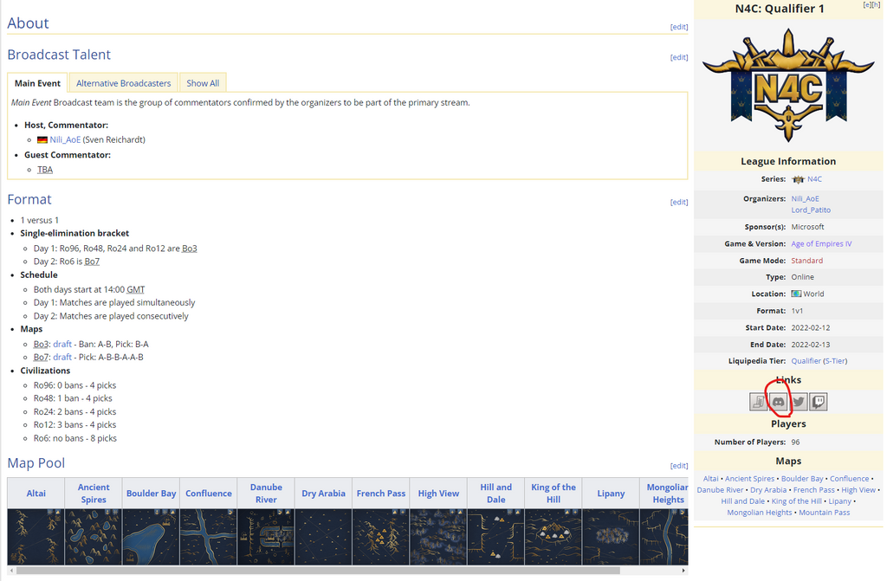887x581 pixels.
Task: Open Lipany link in infobox Maps list
Action: tap(839, 501)
